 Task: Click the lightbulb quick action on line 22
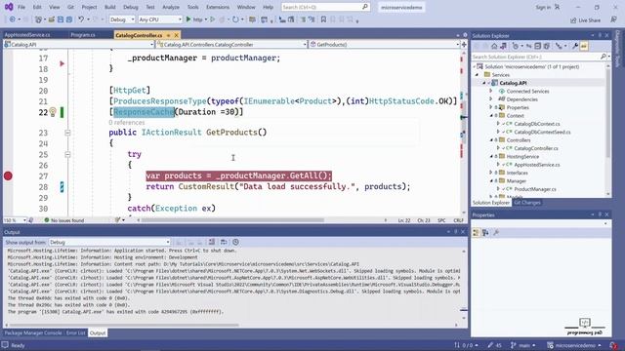pyautogui.click(x=53, y=112)
